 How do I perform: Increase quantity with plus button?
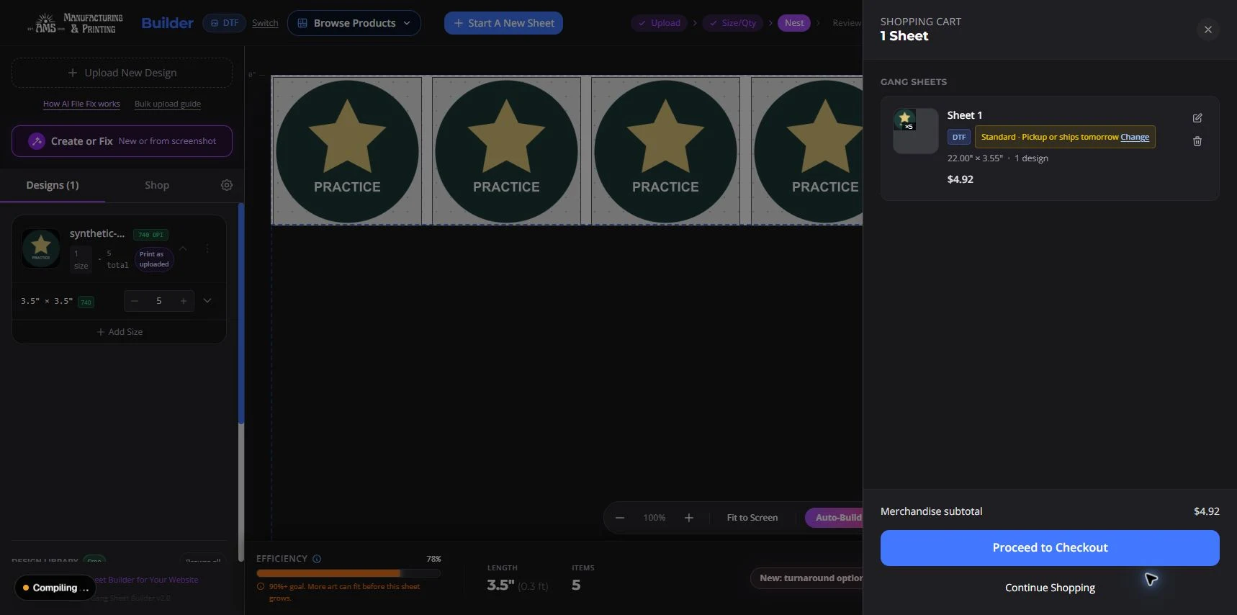184,301
